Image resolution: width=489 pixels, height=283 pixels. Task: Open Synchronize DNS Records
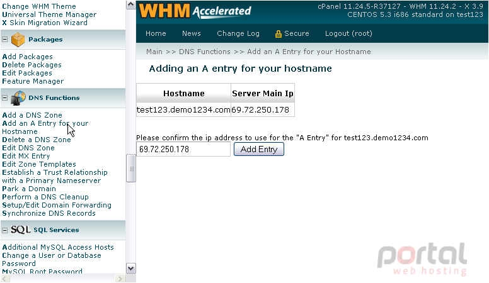pyautogui.click(x=49, y=213)
